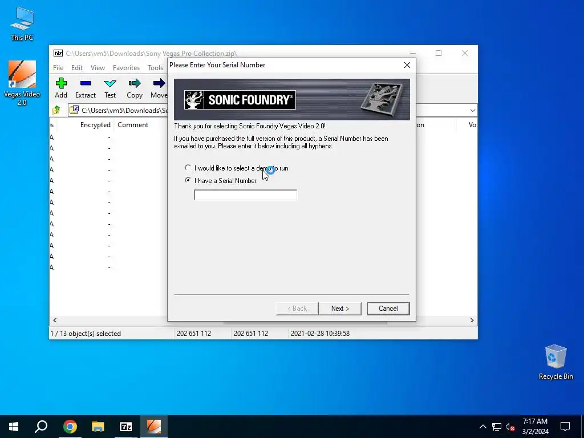
Task: Click the Move arrow icon in 7-Zip
Action: 160,83
